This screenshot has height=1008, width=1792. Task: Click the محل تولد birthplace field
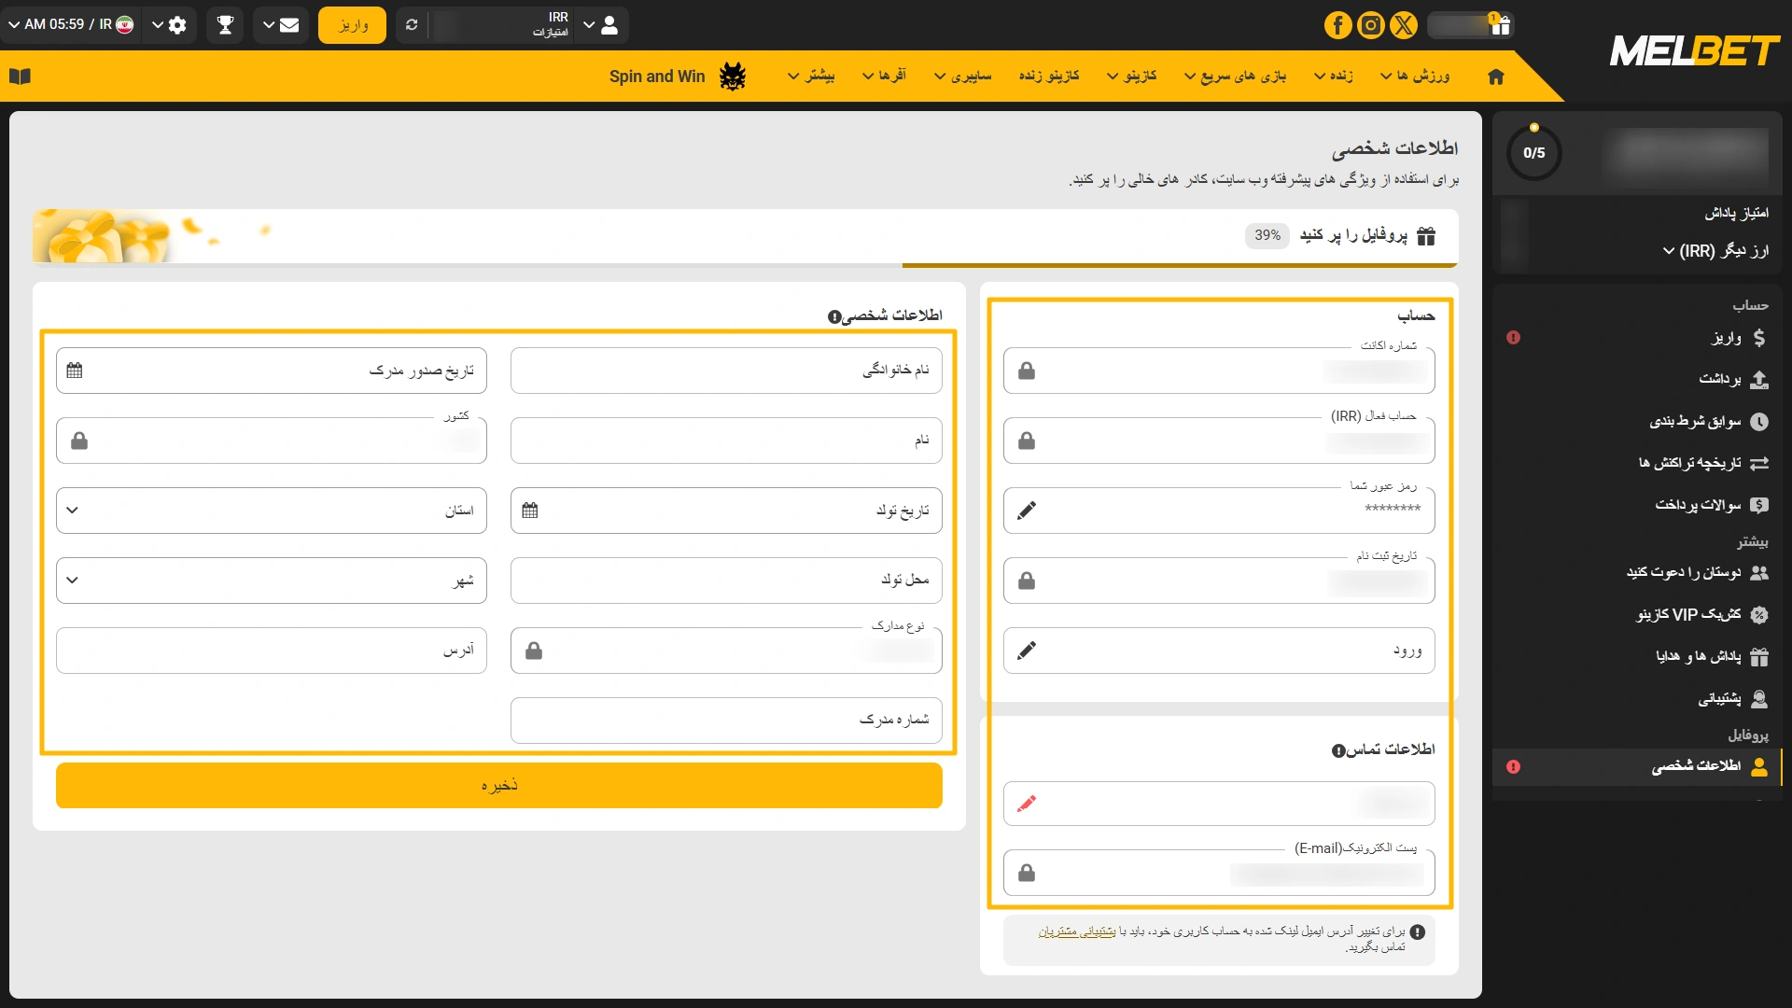726,581
